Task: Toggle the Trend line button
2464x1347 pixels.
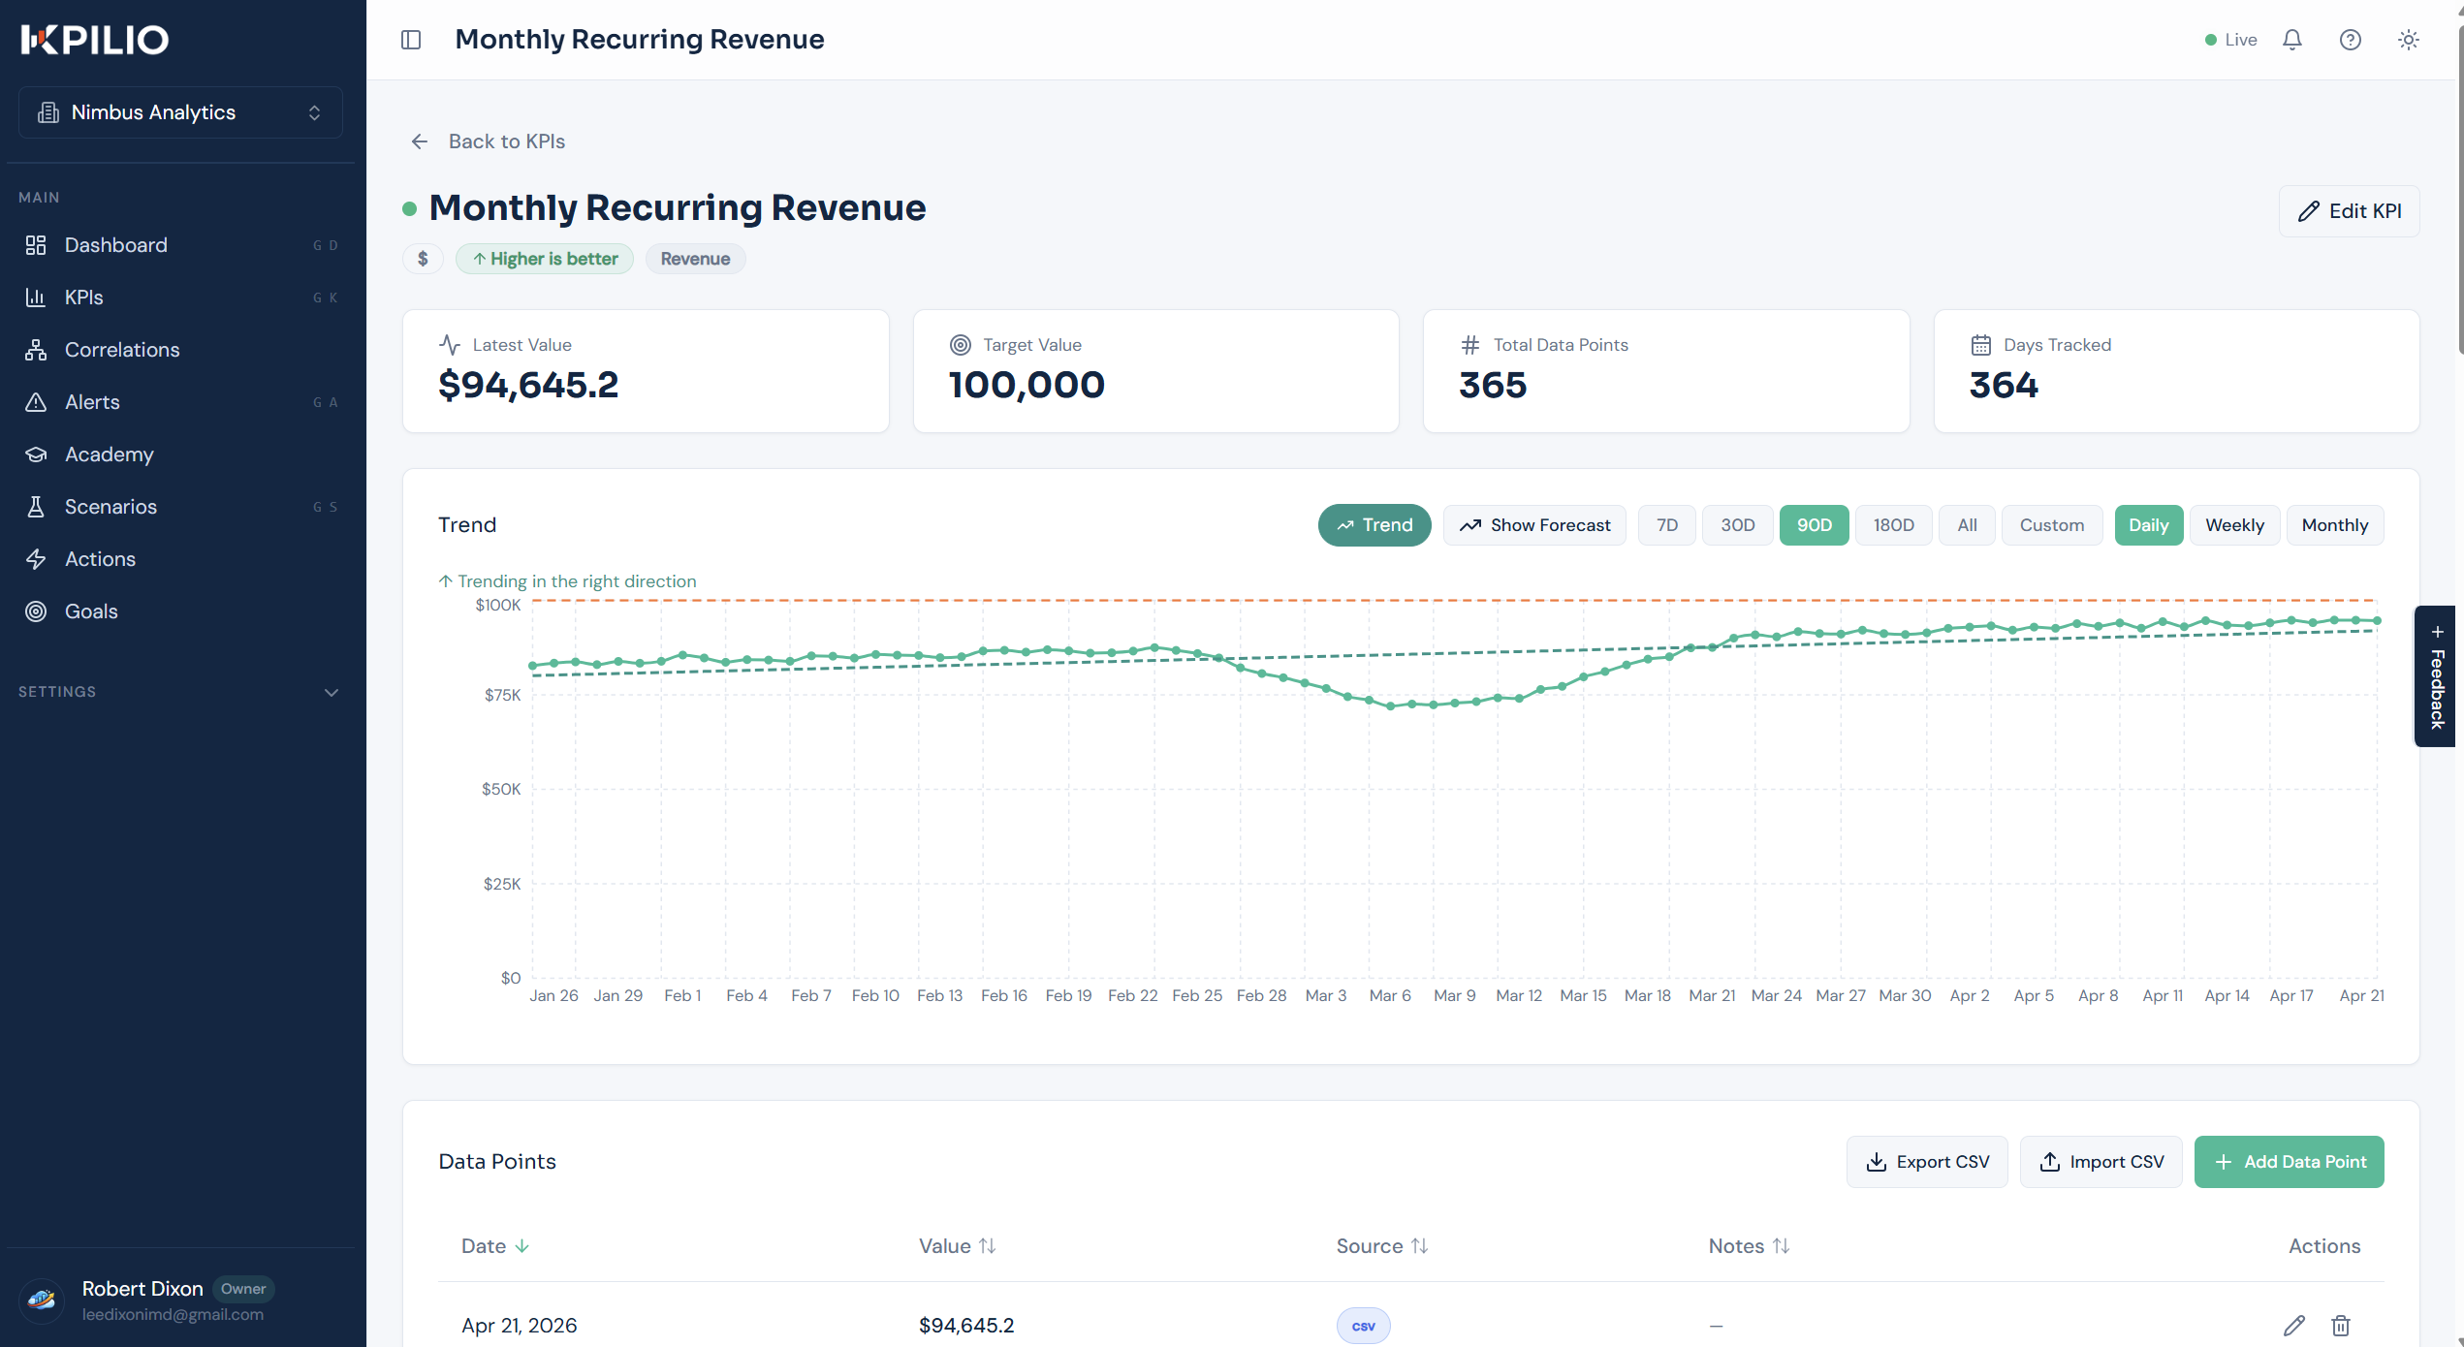Action: pos(1374,525)
